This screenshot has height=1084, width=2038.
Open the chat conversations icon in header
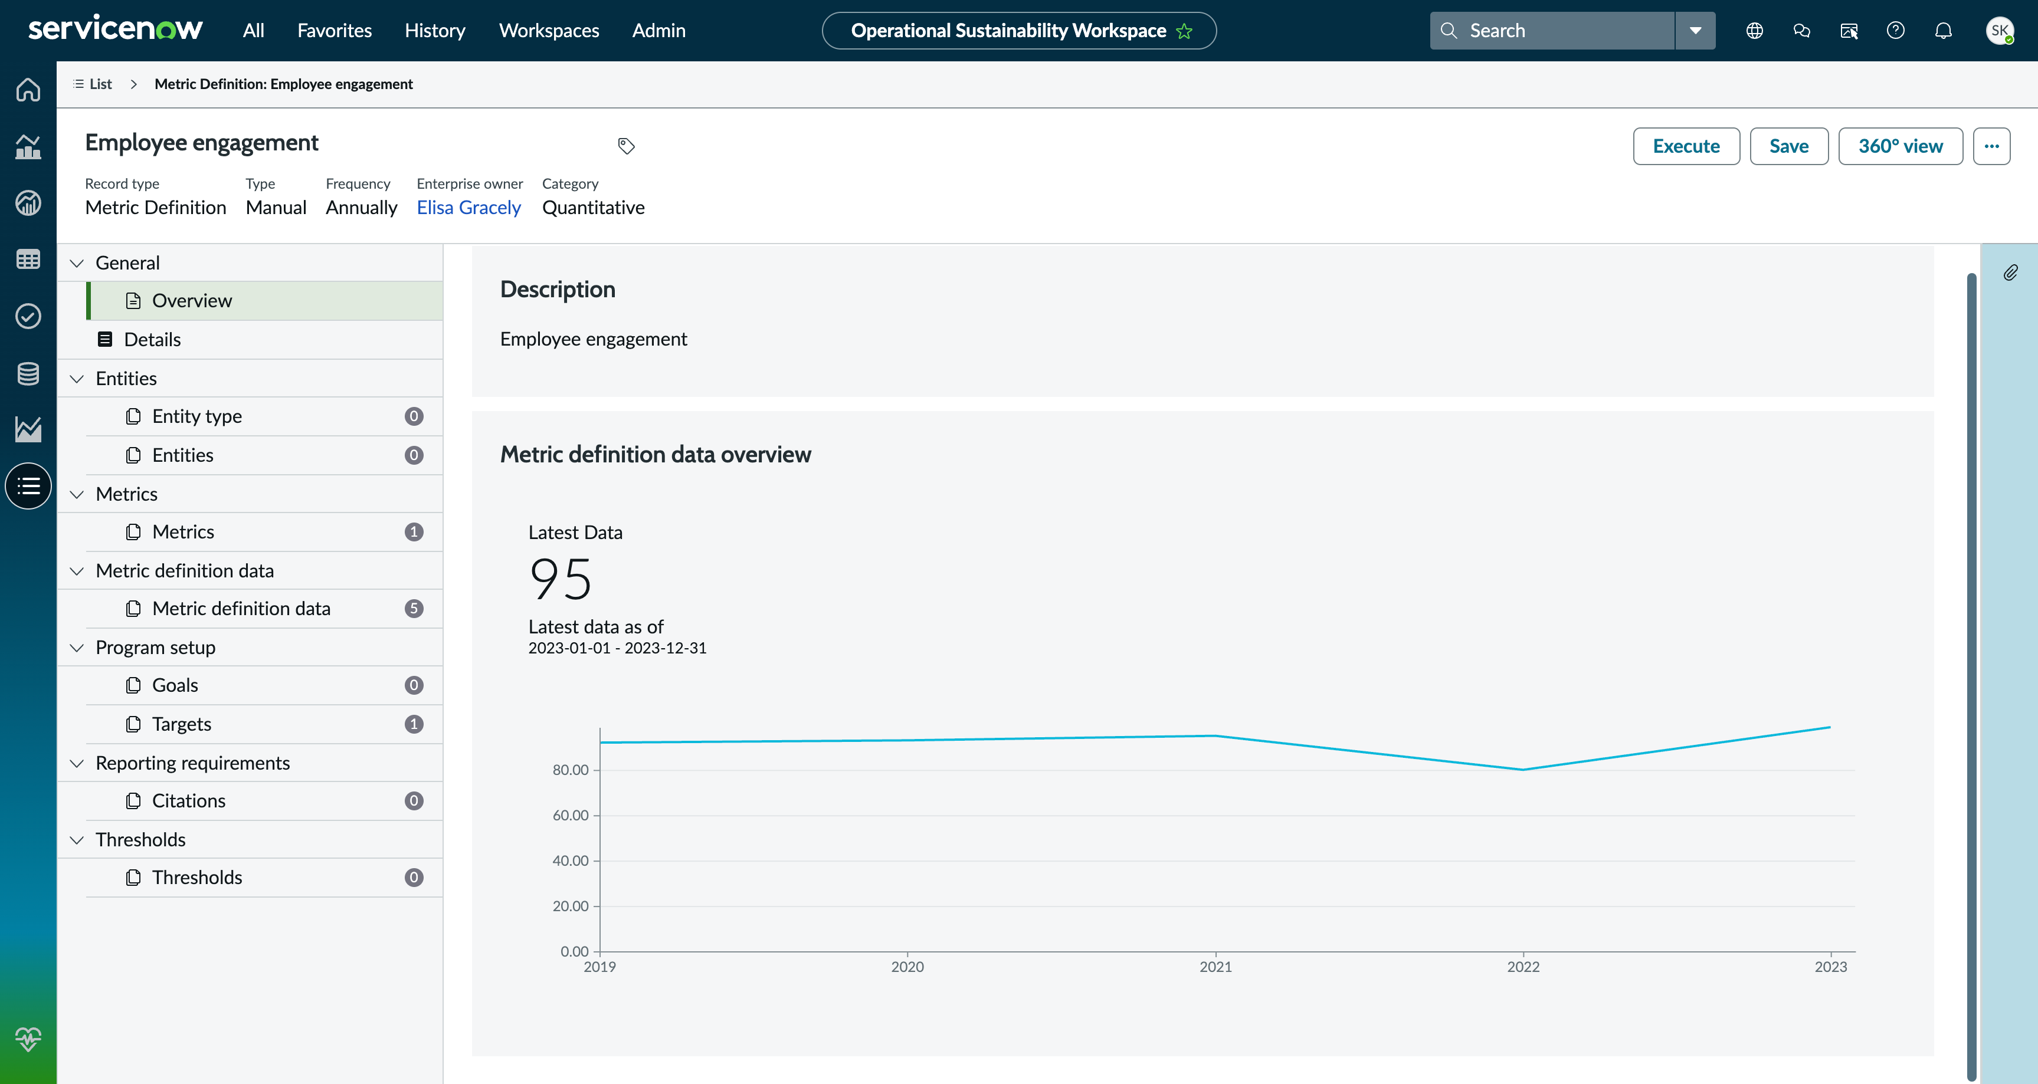(1801, 31)
